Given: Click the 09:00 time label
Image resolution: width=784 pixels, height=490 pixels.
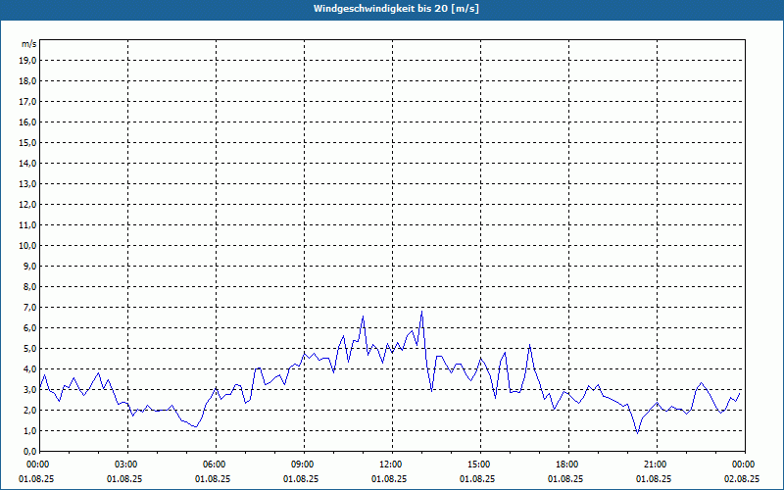Looking at the screenshot, I should 304,465.
